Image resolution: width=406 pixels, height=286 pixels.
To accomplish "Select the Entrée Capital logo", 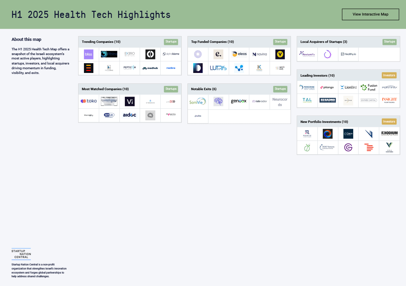I will (369, 100).
